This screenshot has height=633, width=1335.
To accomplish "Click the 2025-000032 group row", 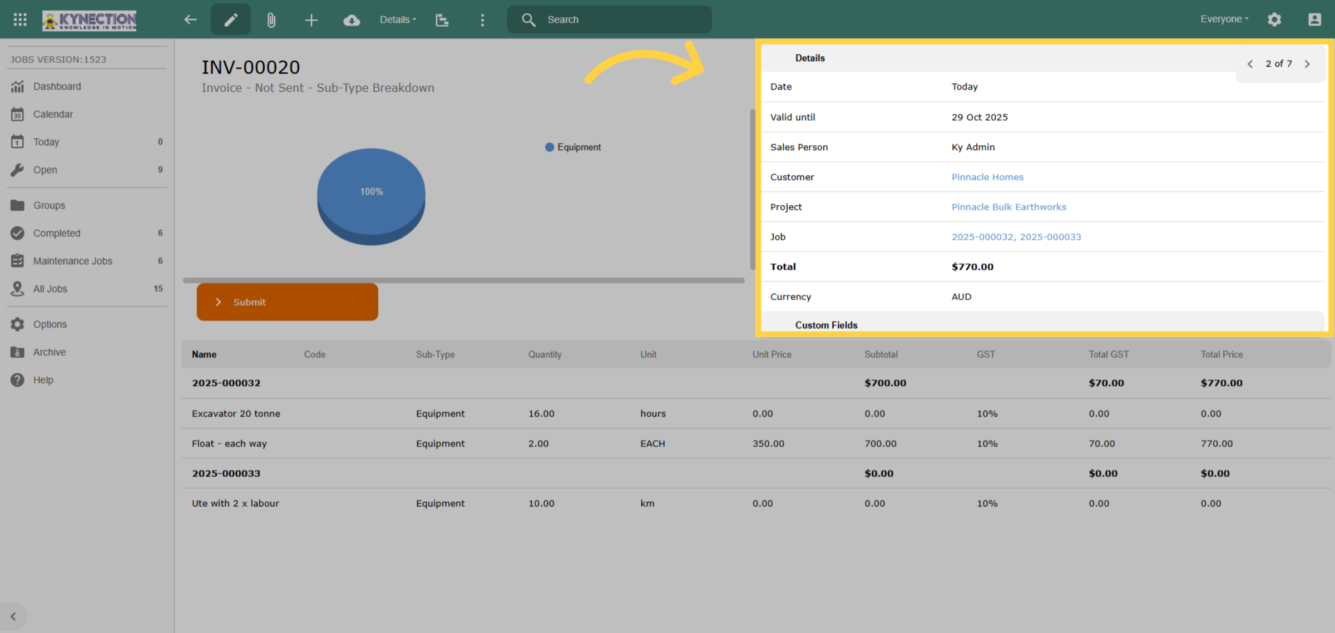I will click(x=756, y=383).
